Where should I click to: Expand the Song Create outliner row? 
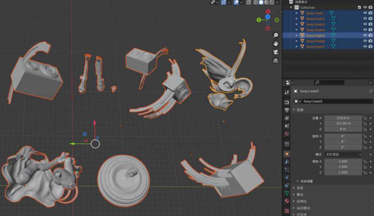pyautogui.click(x=297, y=13)
